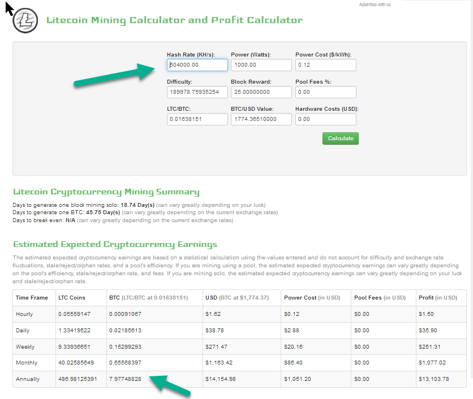Click hourly profit $1.50
473x399 pixels.
(426, 314)
